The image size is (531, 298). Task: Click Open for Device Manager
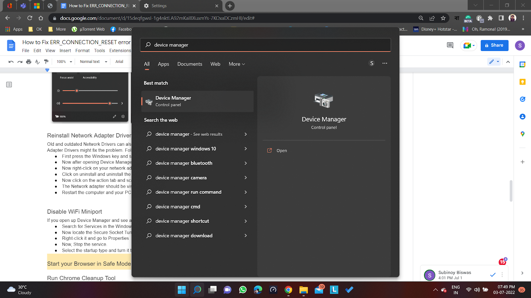pos(281,151)
